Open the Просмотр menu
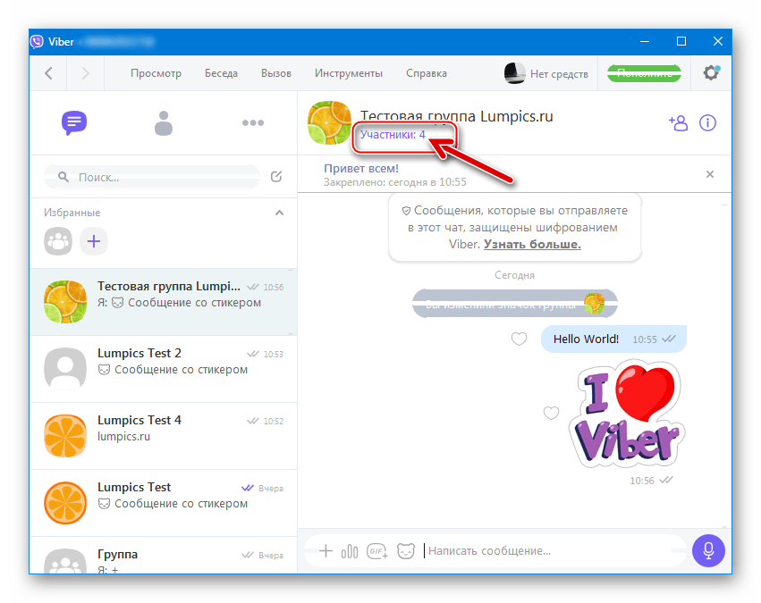This screenshot has height=603, width=761. point(156,73)
